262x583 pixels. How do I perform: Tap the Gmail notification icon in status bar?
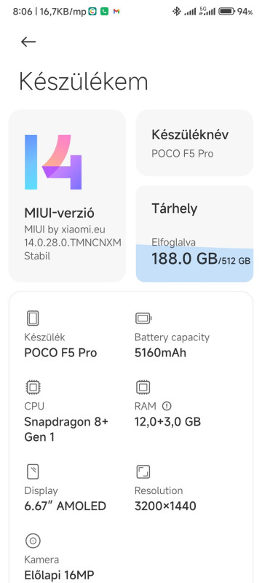(x=116, y=12)
